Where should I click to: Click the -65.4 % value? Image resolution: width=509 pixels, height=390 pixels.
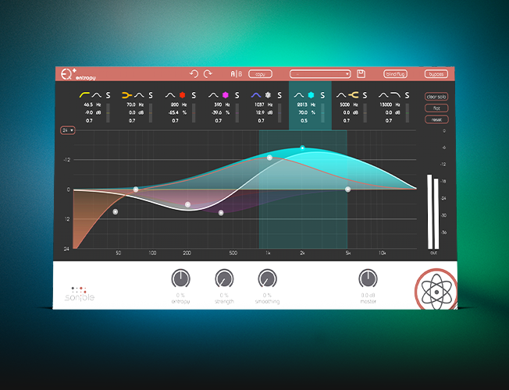tap(174, 112)
